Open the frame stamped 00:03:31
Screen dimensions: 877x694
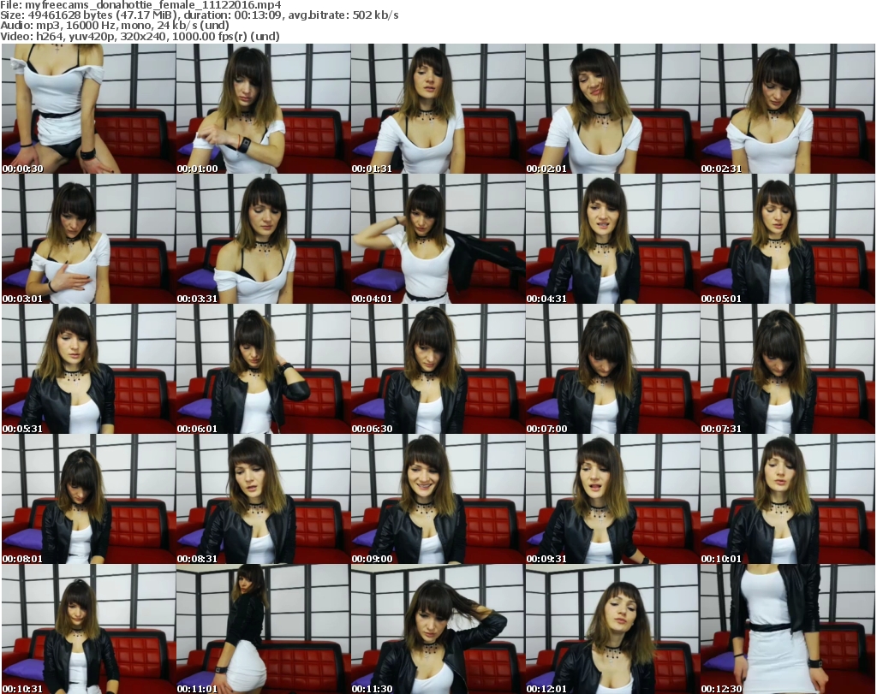coord(264,239)
